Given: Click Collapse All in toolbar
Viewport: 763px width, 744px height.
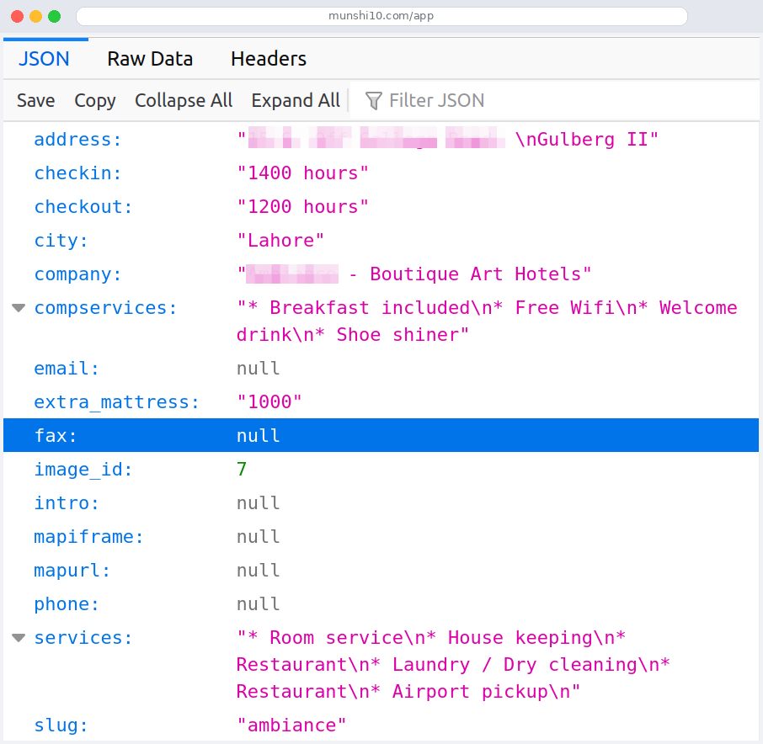Looking at the screenshot, I should [x=184, y=101].
